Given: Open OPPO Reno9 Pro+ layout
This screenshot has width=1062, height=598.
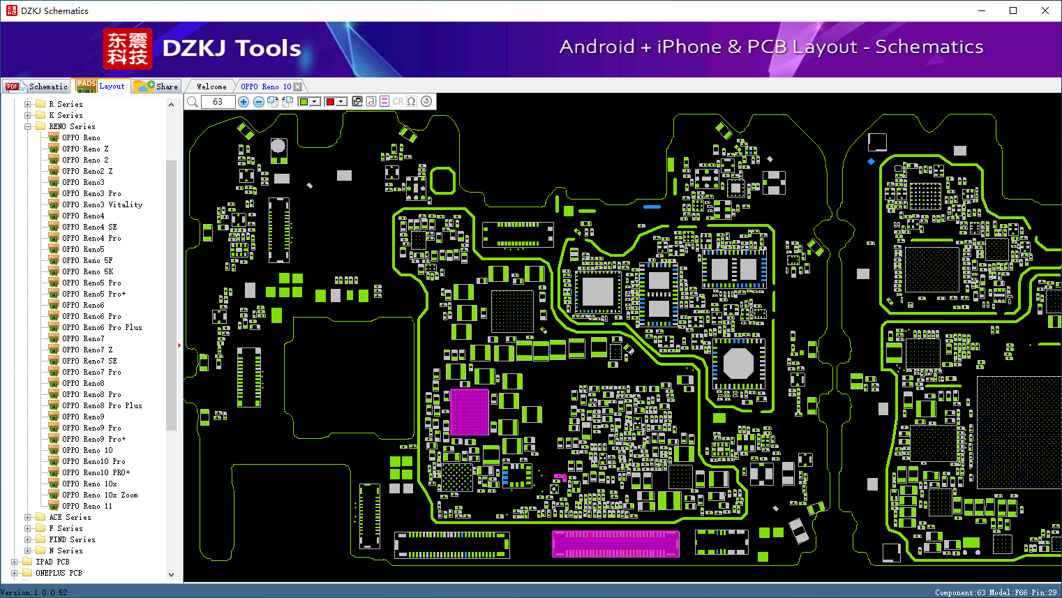Looking at the screenshot, I should pos(94,439).
